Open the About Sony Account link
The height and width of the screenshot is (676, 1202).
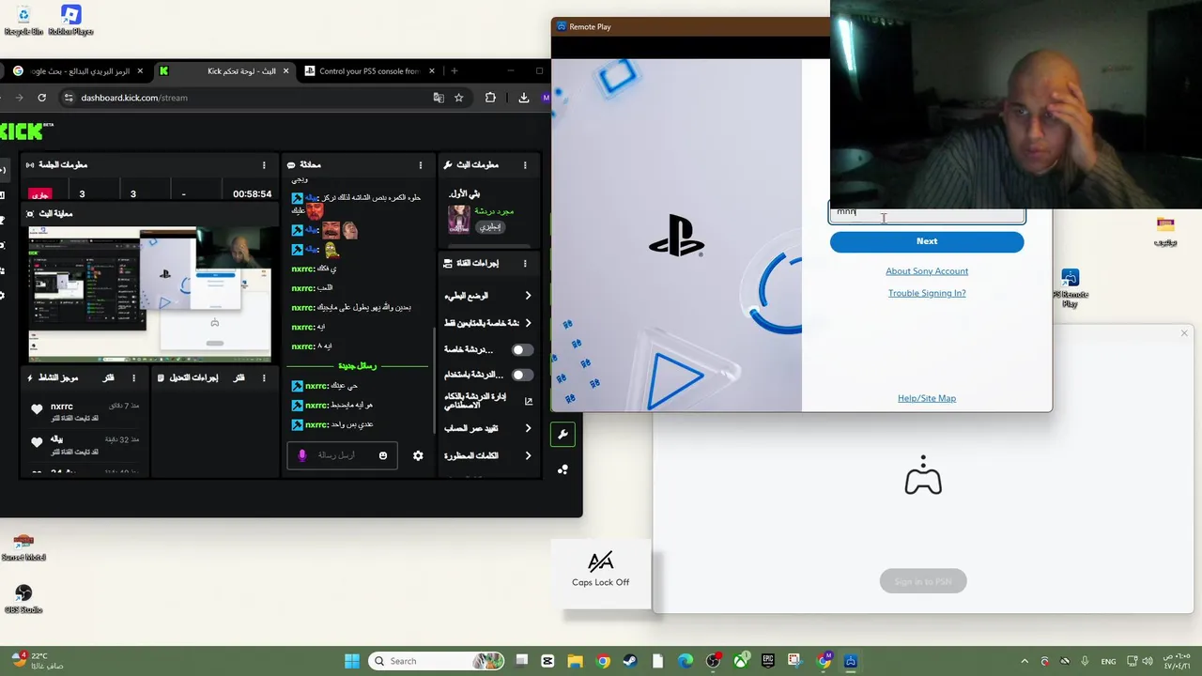pyautogui.click(x=926, y=271)
